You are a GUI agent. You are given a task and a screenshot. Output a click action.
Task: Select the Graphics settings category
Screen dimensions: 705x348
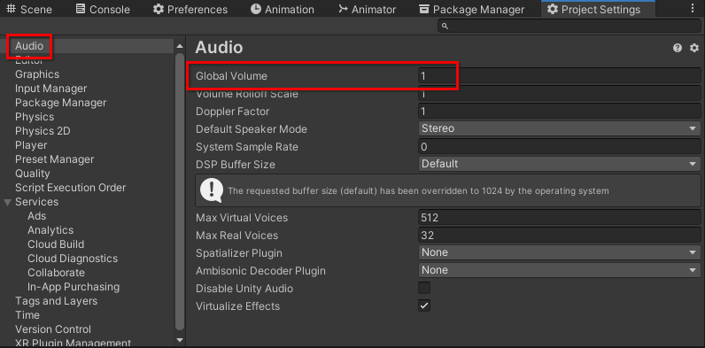click(x=37, y=74)
